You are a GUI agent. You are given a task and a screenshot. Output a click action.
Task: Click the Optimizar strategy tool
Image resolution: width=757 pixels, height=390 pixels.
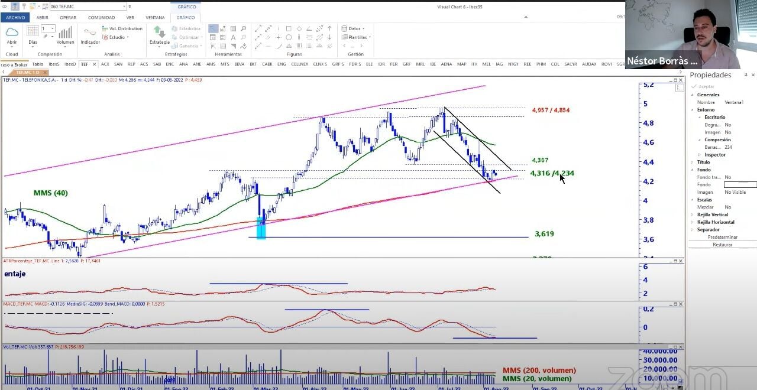tap(187, 37)
